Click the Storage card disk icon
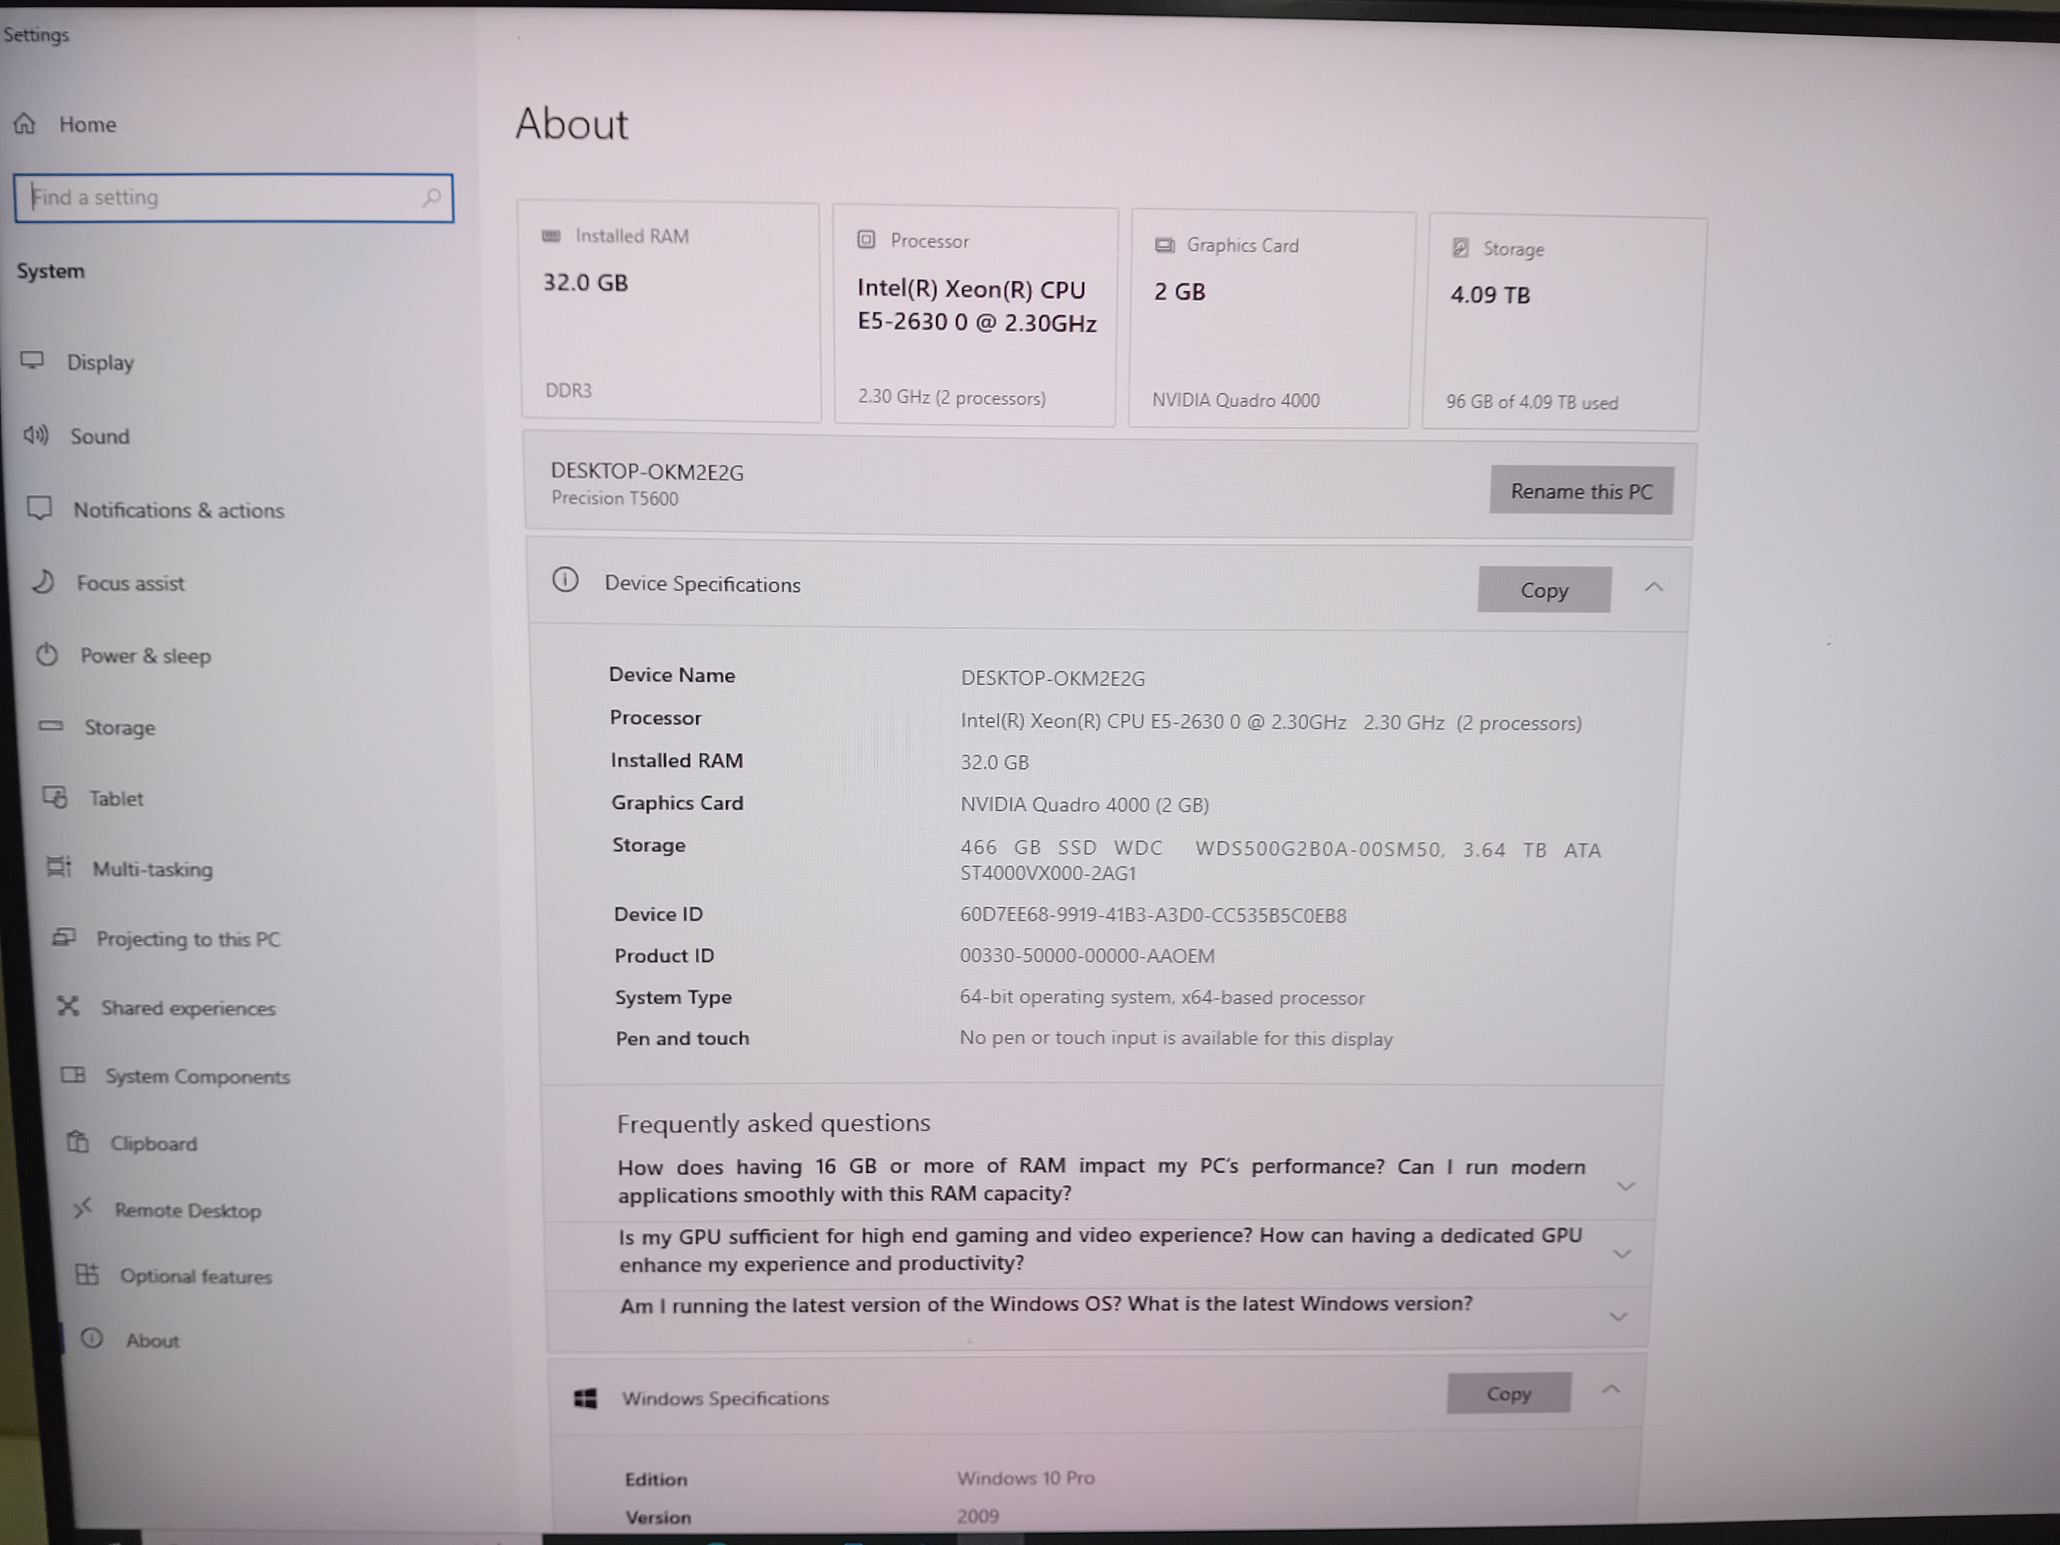2060x1545 pixels. [1460, 248]
